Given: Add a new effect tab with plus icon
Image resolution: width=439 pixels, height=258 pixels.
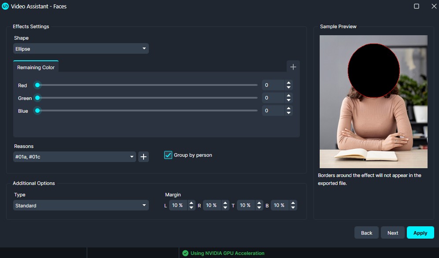Looking at the screenshot, I should pos(293,67).
